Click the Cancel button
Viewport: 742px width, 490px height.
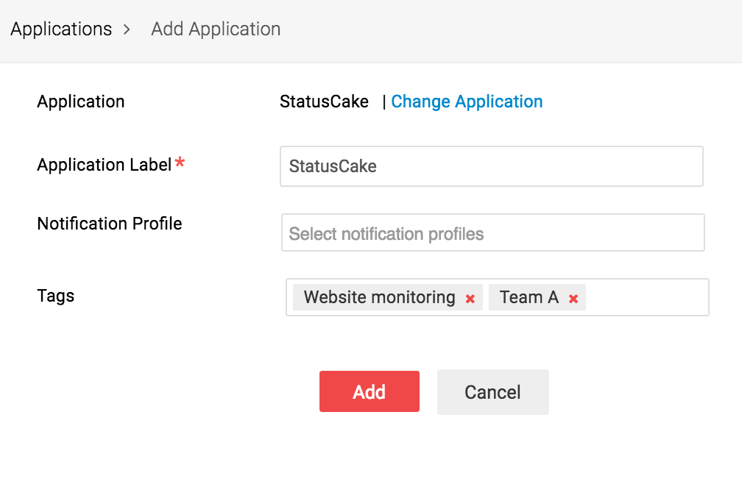[x=492, y=392]
